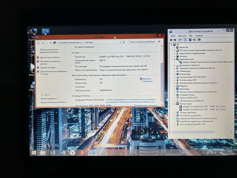Open Вид menu in Device Manager
Screen dimensions: 237x178
[191, 36]
